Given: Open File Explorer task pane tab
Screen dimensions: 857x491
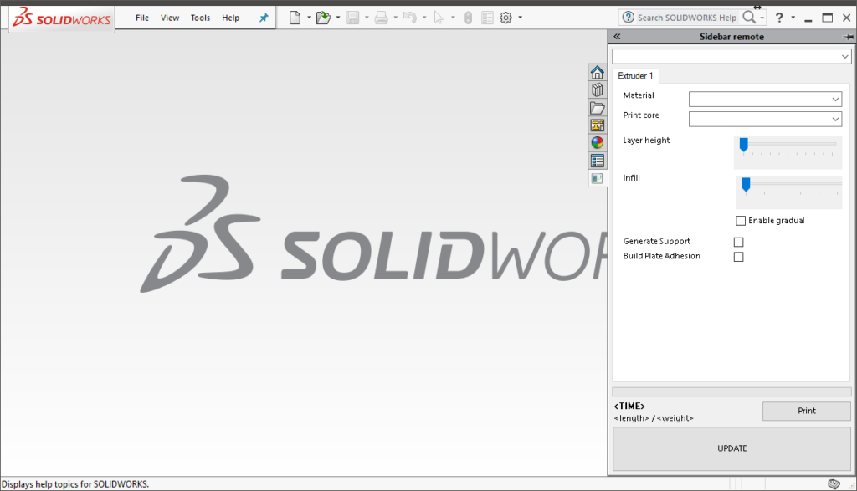Looking at the screenshot, I should click(597, 108).
